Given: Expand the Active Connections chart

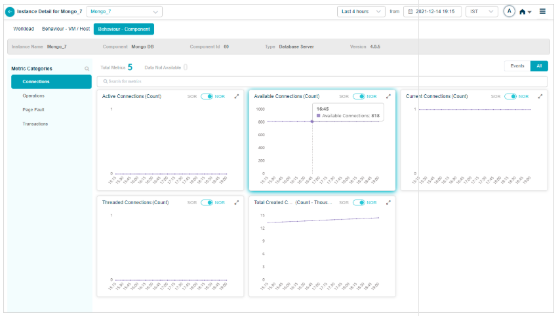Looking at the screenshot, I should point(237,96).
